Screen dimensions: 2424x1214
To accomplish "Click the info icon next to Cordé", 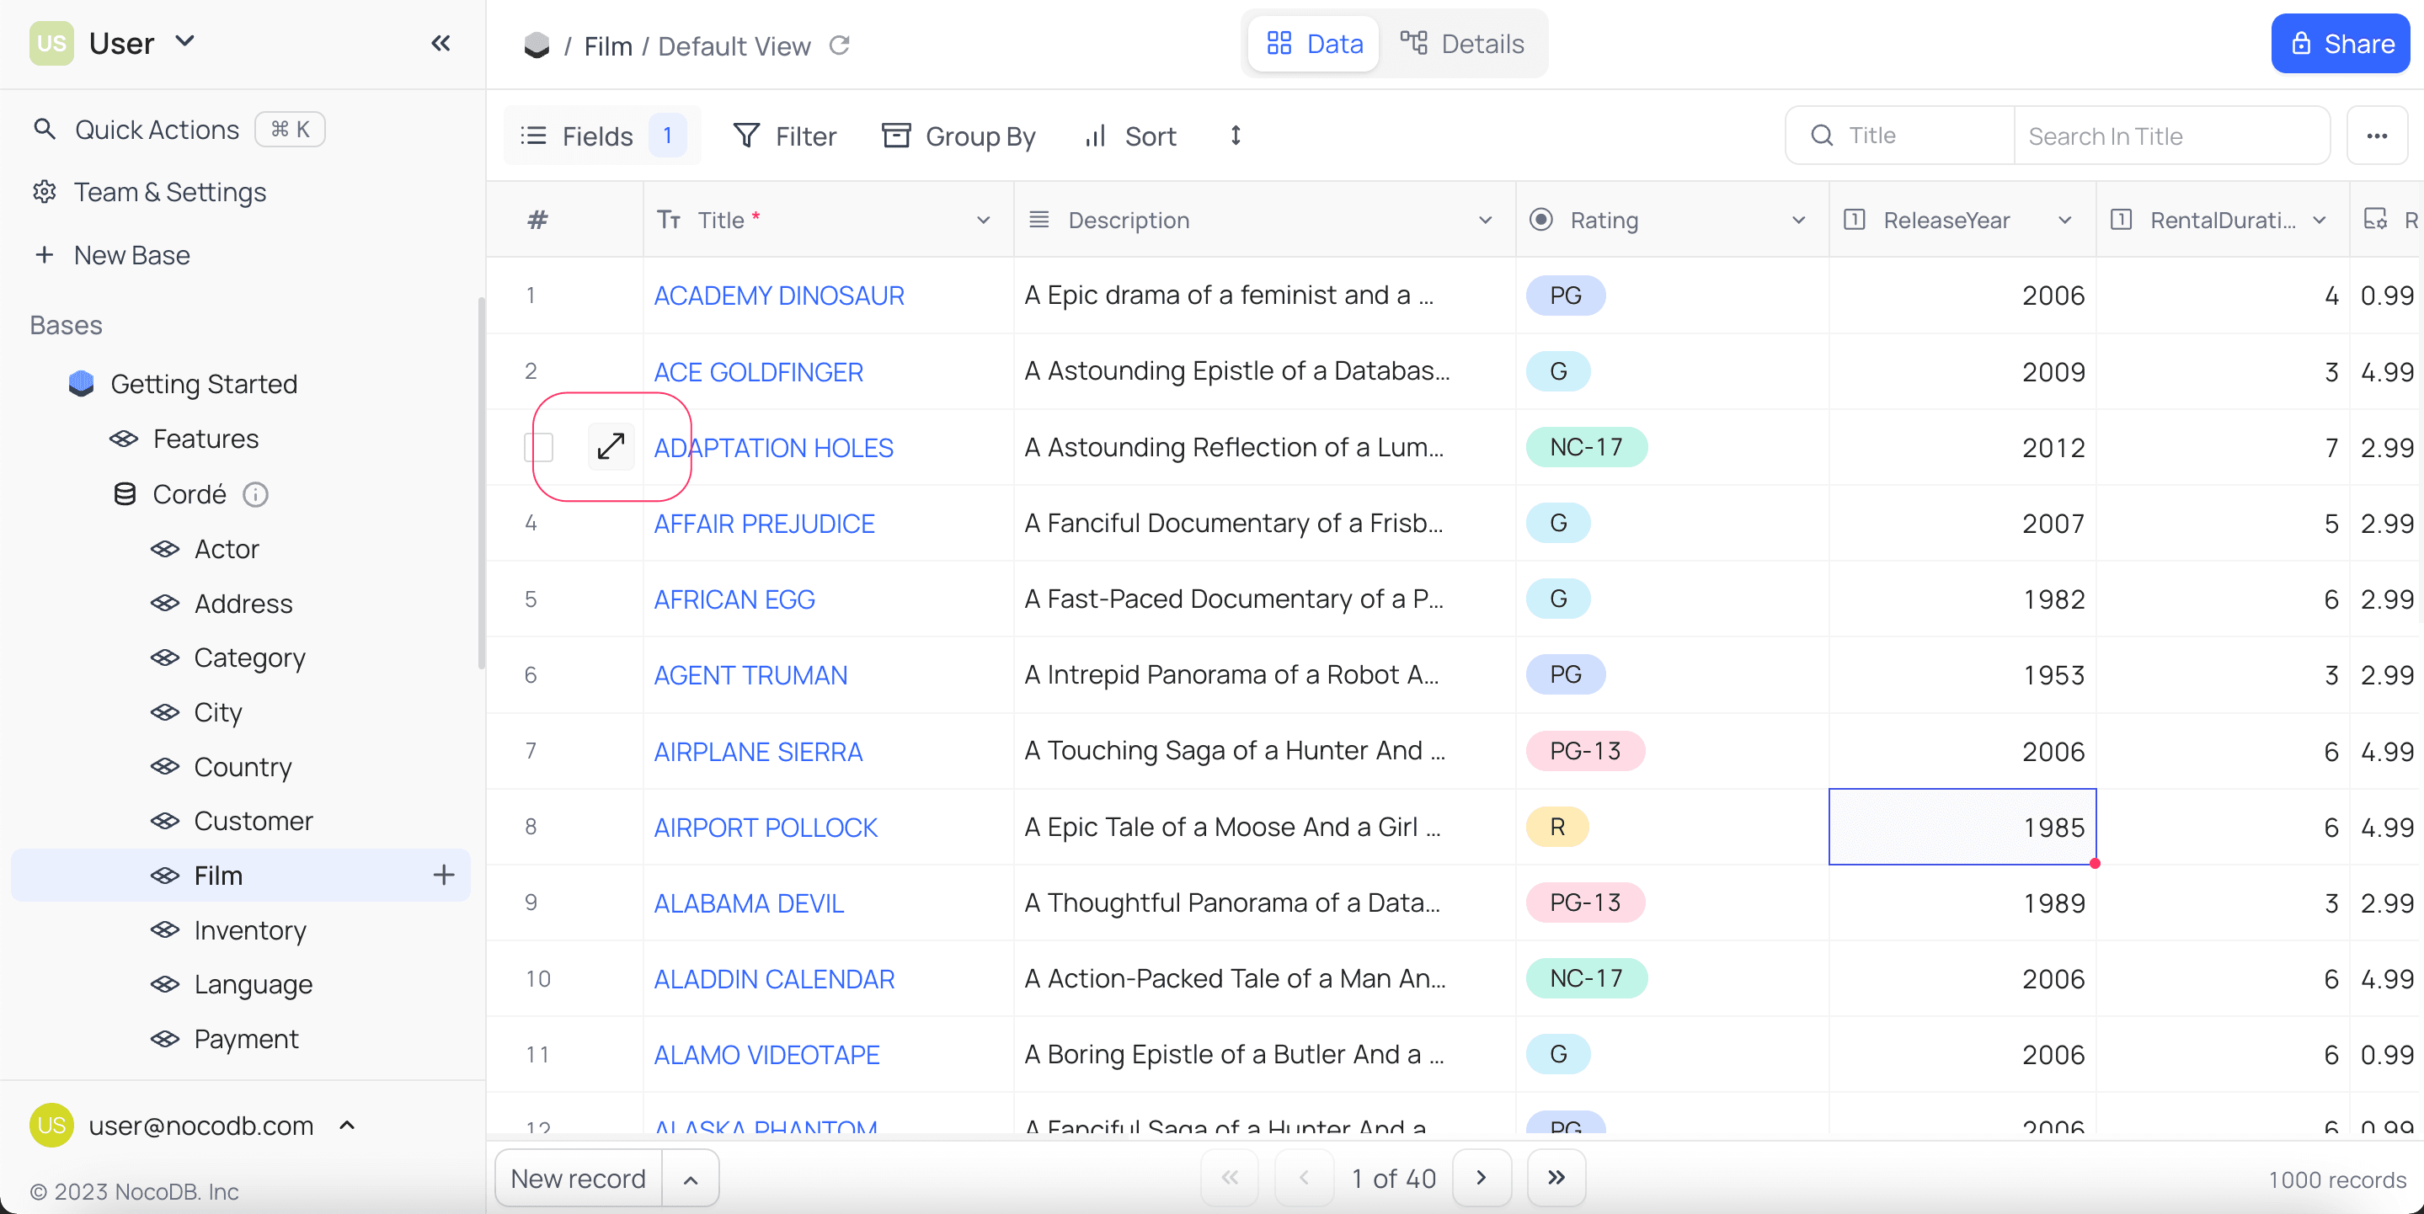I will coord(256,495).
